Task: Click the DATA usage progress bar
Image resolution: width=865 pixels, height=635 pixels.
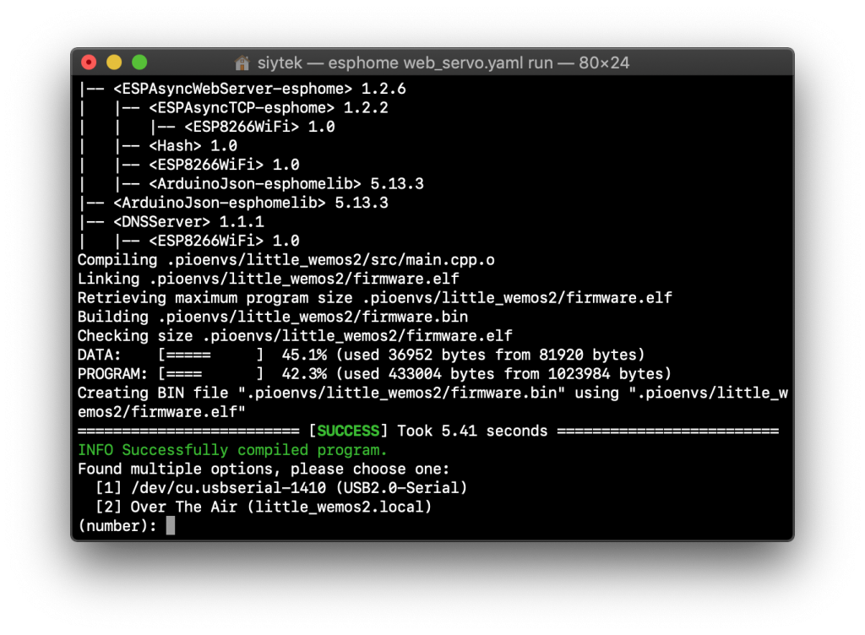Action: click(x=210, y=355)
